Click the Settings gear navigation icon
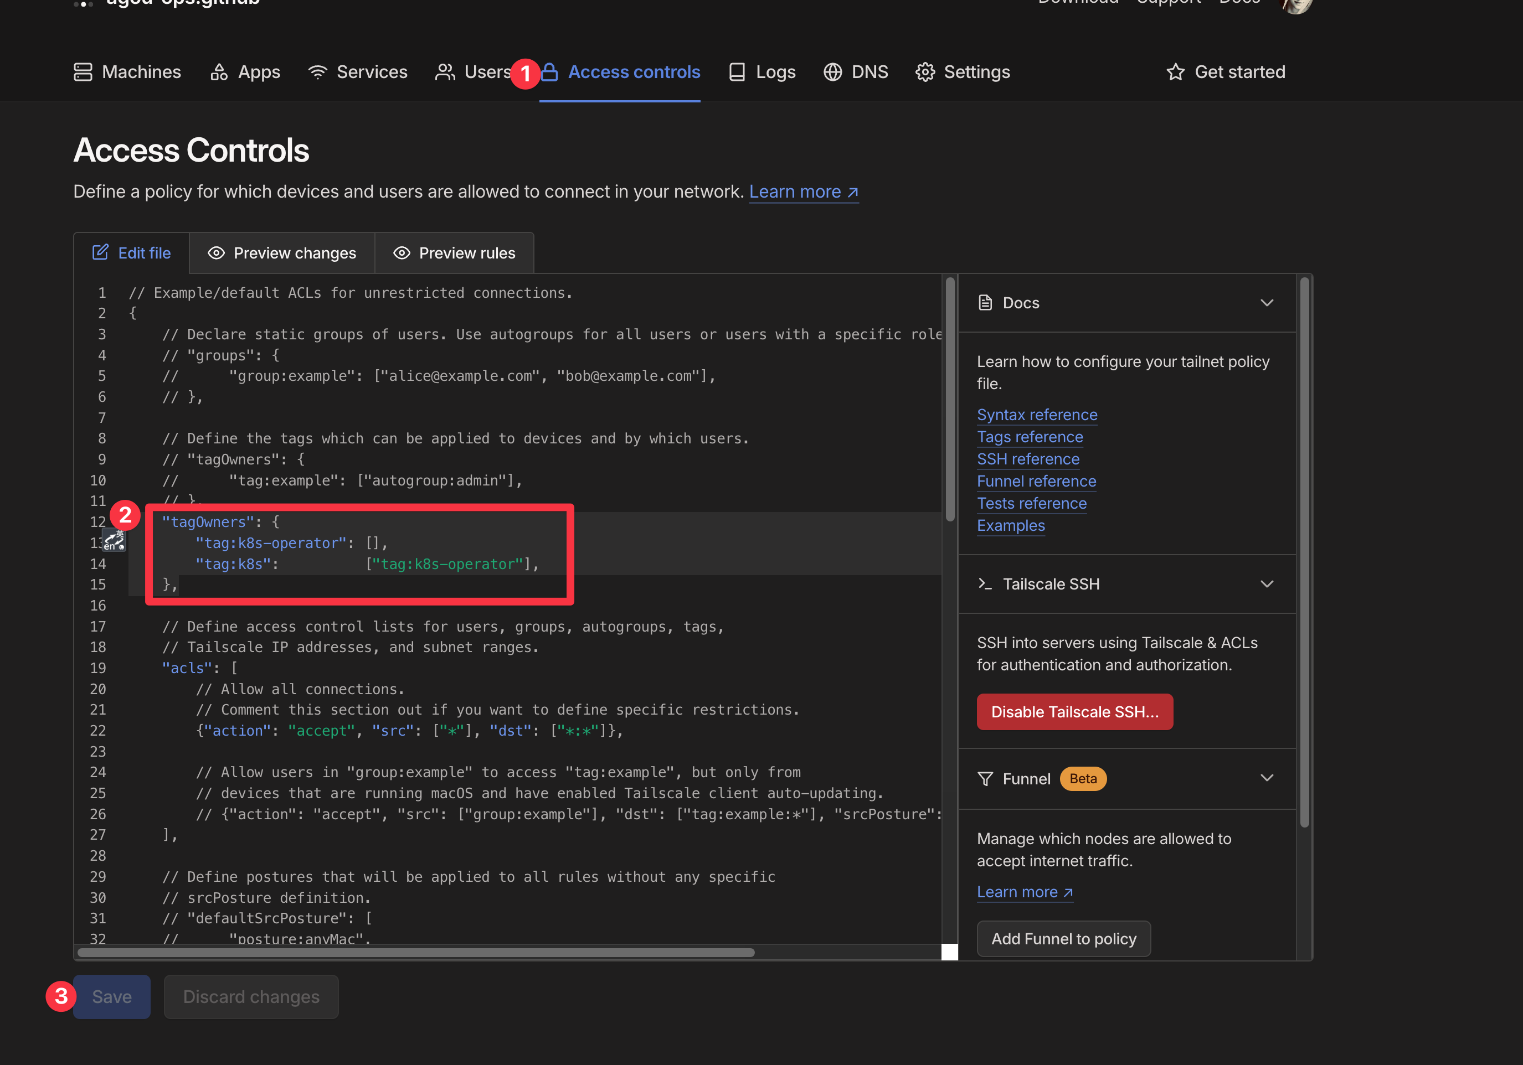The height and width of the screenshot is (1065, 1523). (x=927, y=72)
